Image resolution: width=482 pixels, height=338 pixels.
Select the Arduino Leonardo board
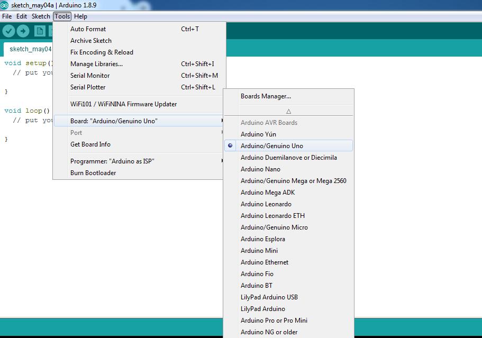(289, 204)
